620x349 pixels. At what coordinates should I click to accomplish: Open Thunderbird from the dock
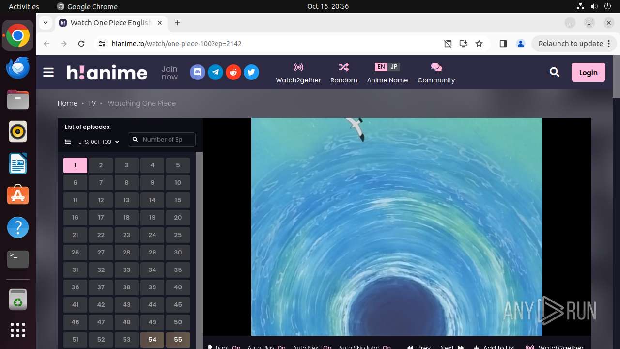18,67
